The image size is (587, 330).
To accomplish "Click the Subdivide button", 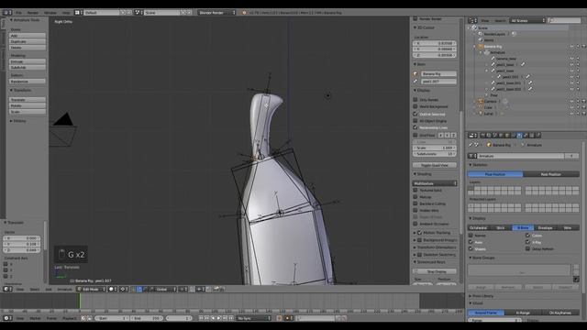I will 28,67.
